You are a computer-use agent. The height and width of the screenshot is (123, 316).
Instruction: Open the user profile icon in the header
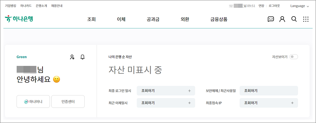tap(282, 19)
